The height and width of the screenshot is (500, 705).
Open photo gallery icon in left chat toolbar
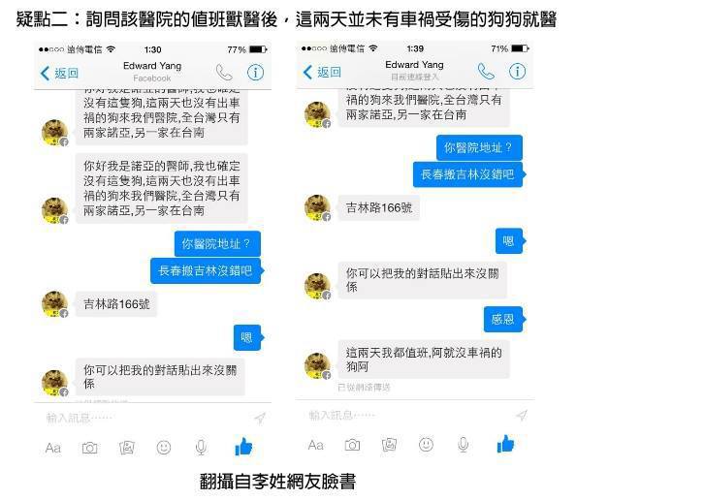tap(127, 448)
